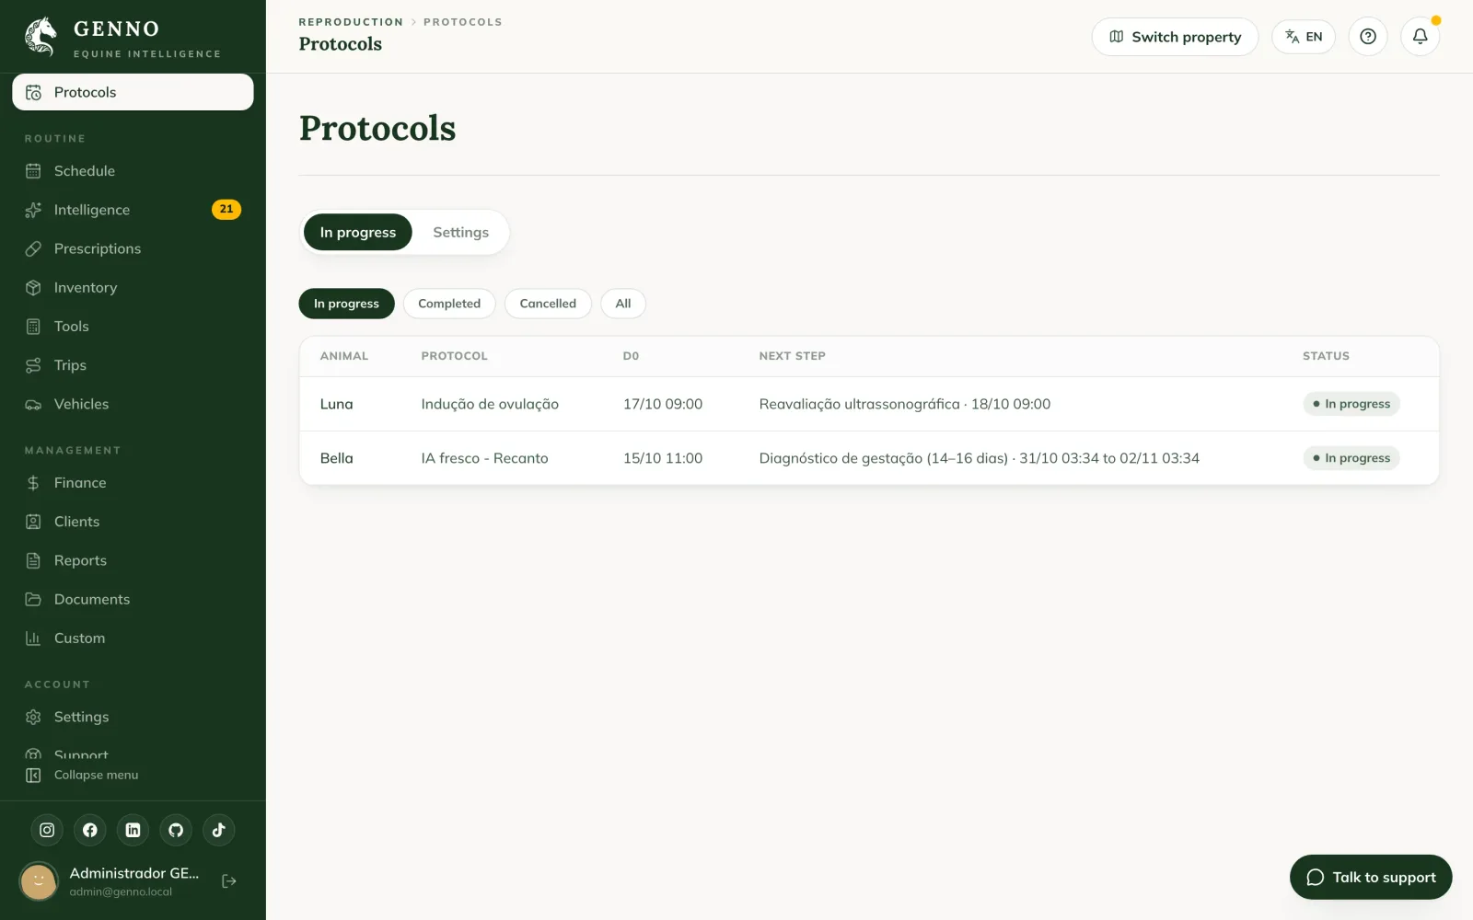The image size is (1473, 920).
Task: Open the Protocols sidebar item
Action: pyautogui.click(x=133, y=92)
